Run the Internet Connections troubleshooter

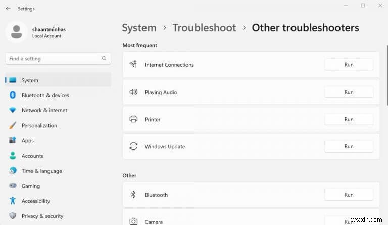click(349, 64)
